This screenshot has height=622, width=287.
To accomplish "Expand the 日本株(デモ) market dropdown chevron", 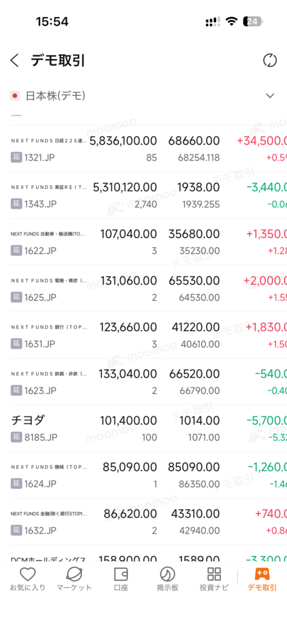I will 270,95.
